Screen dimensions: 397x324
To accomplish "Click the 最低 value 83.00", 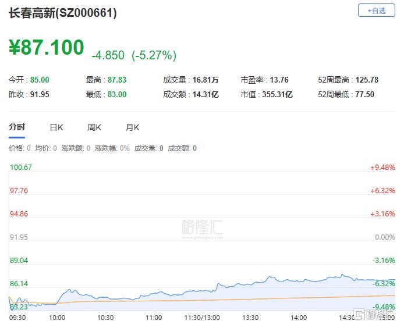I will [117, 94].
